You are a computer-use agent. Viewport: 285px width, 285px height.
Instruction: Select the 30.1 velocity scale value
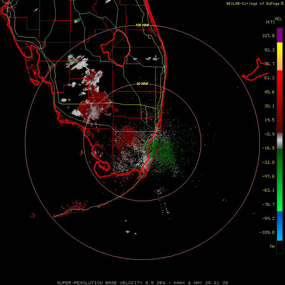pos(269,106)
